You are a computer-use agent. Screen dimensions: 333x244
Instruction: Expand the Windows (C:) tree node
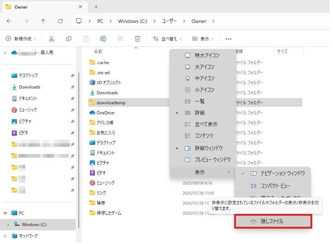8,225
